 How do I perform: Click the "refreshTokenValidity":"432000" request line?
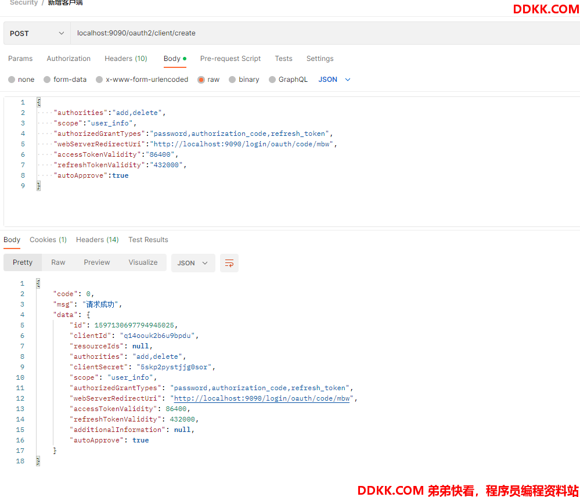pos(120,165)
